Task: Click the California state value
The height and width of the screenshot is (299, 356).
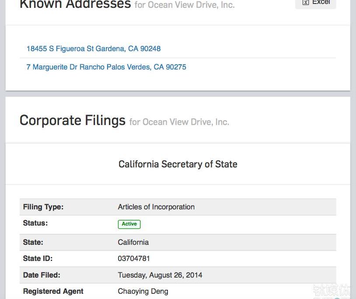Action: tap(133, 242)
